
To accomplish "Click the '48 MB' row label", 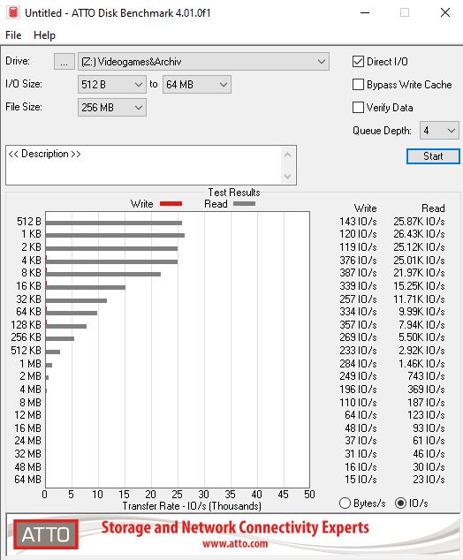I will tap(28, 466).
